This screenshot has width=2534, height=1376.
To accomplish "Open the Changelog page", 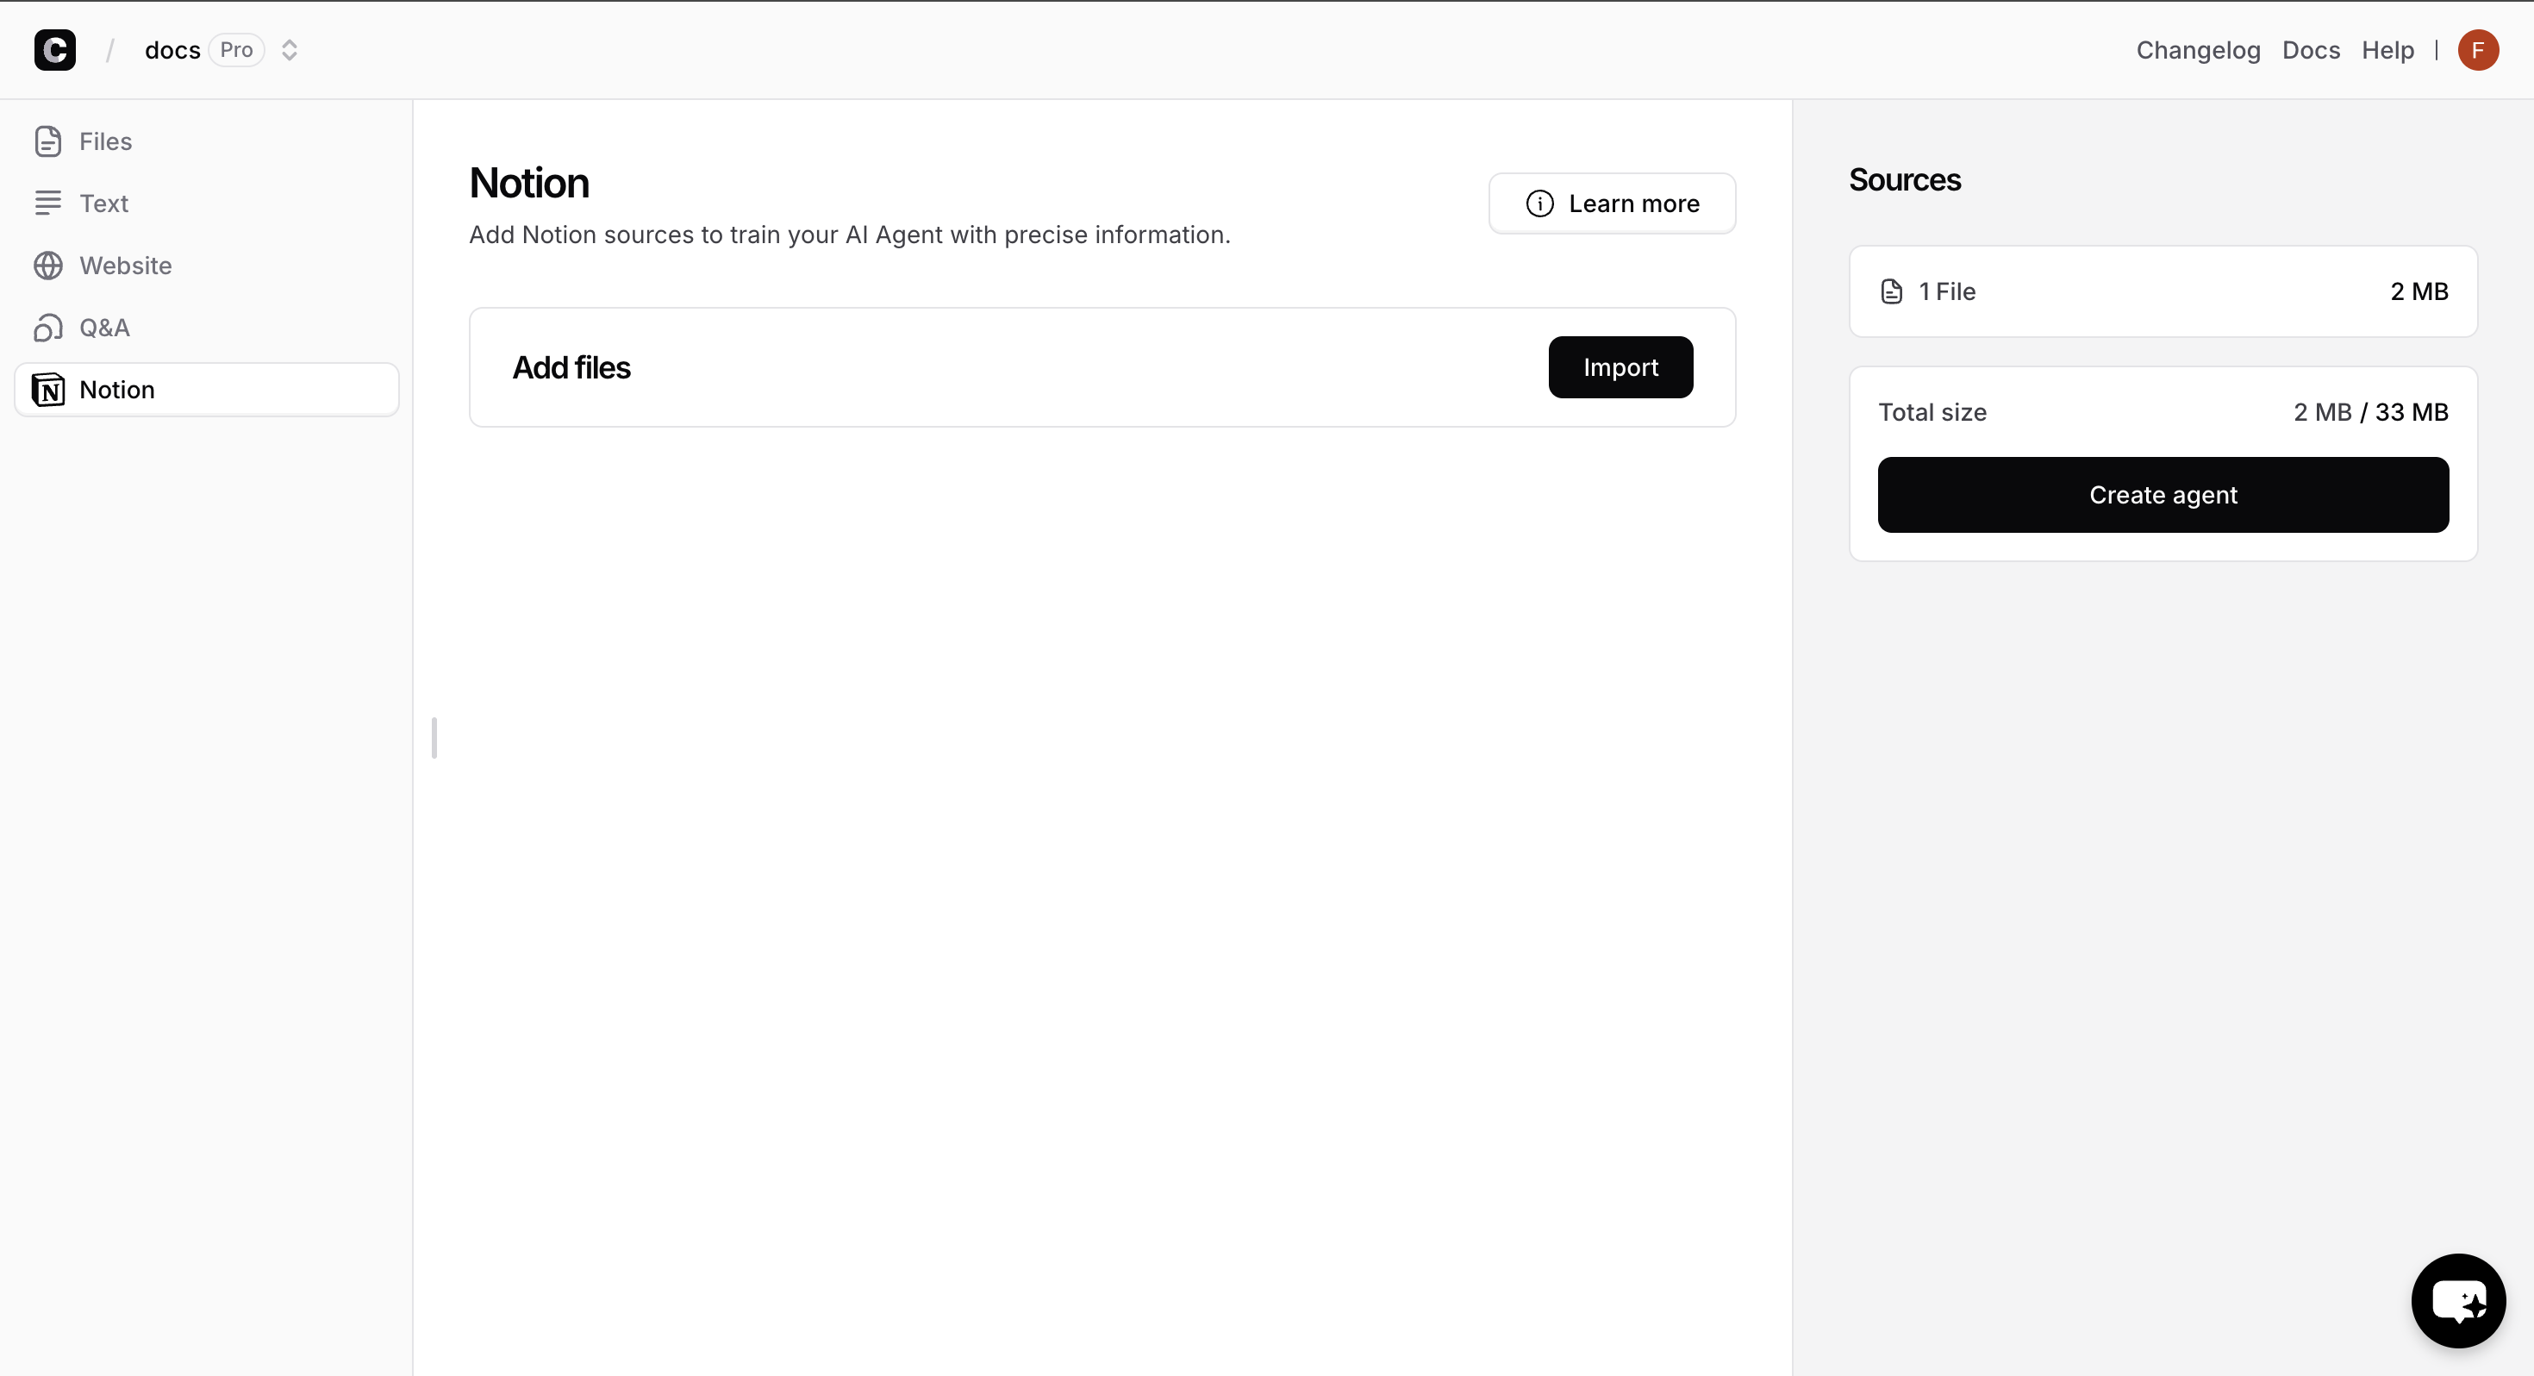I will (2198, 49).
